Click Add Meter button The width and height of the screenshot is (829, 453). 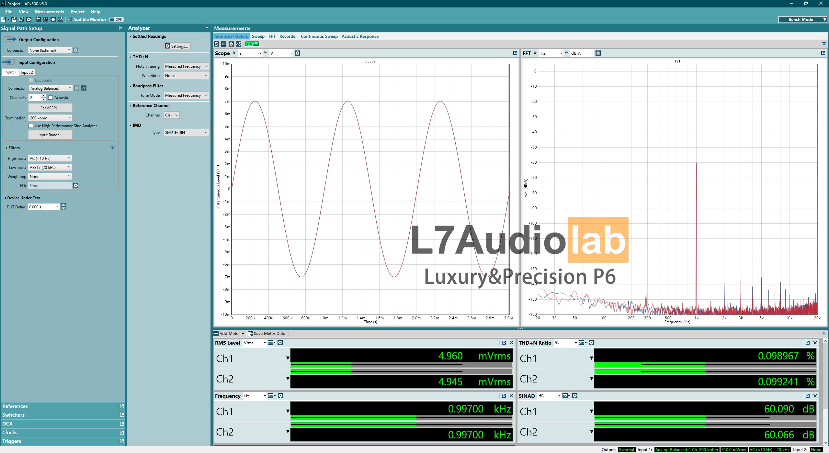229,333
